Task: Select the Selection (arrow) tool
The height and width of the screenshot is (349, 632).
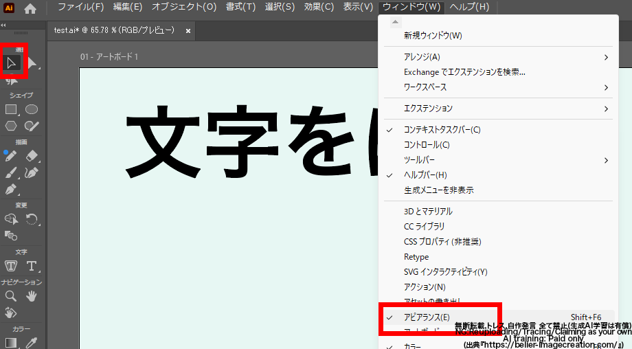Action: [x=11, y=63]
